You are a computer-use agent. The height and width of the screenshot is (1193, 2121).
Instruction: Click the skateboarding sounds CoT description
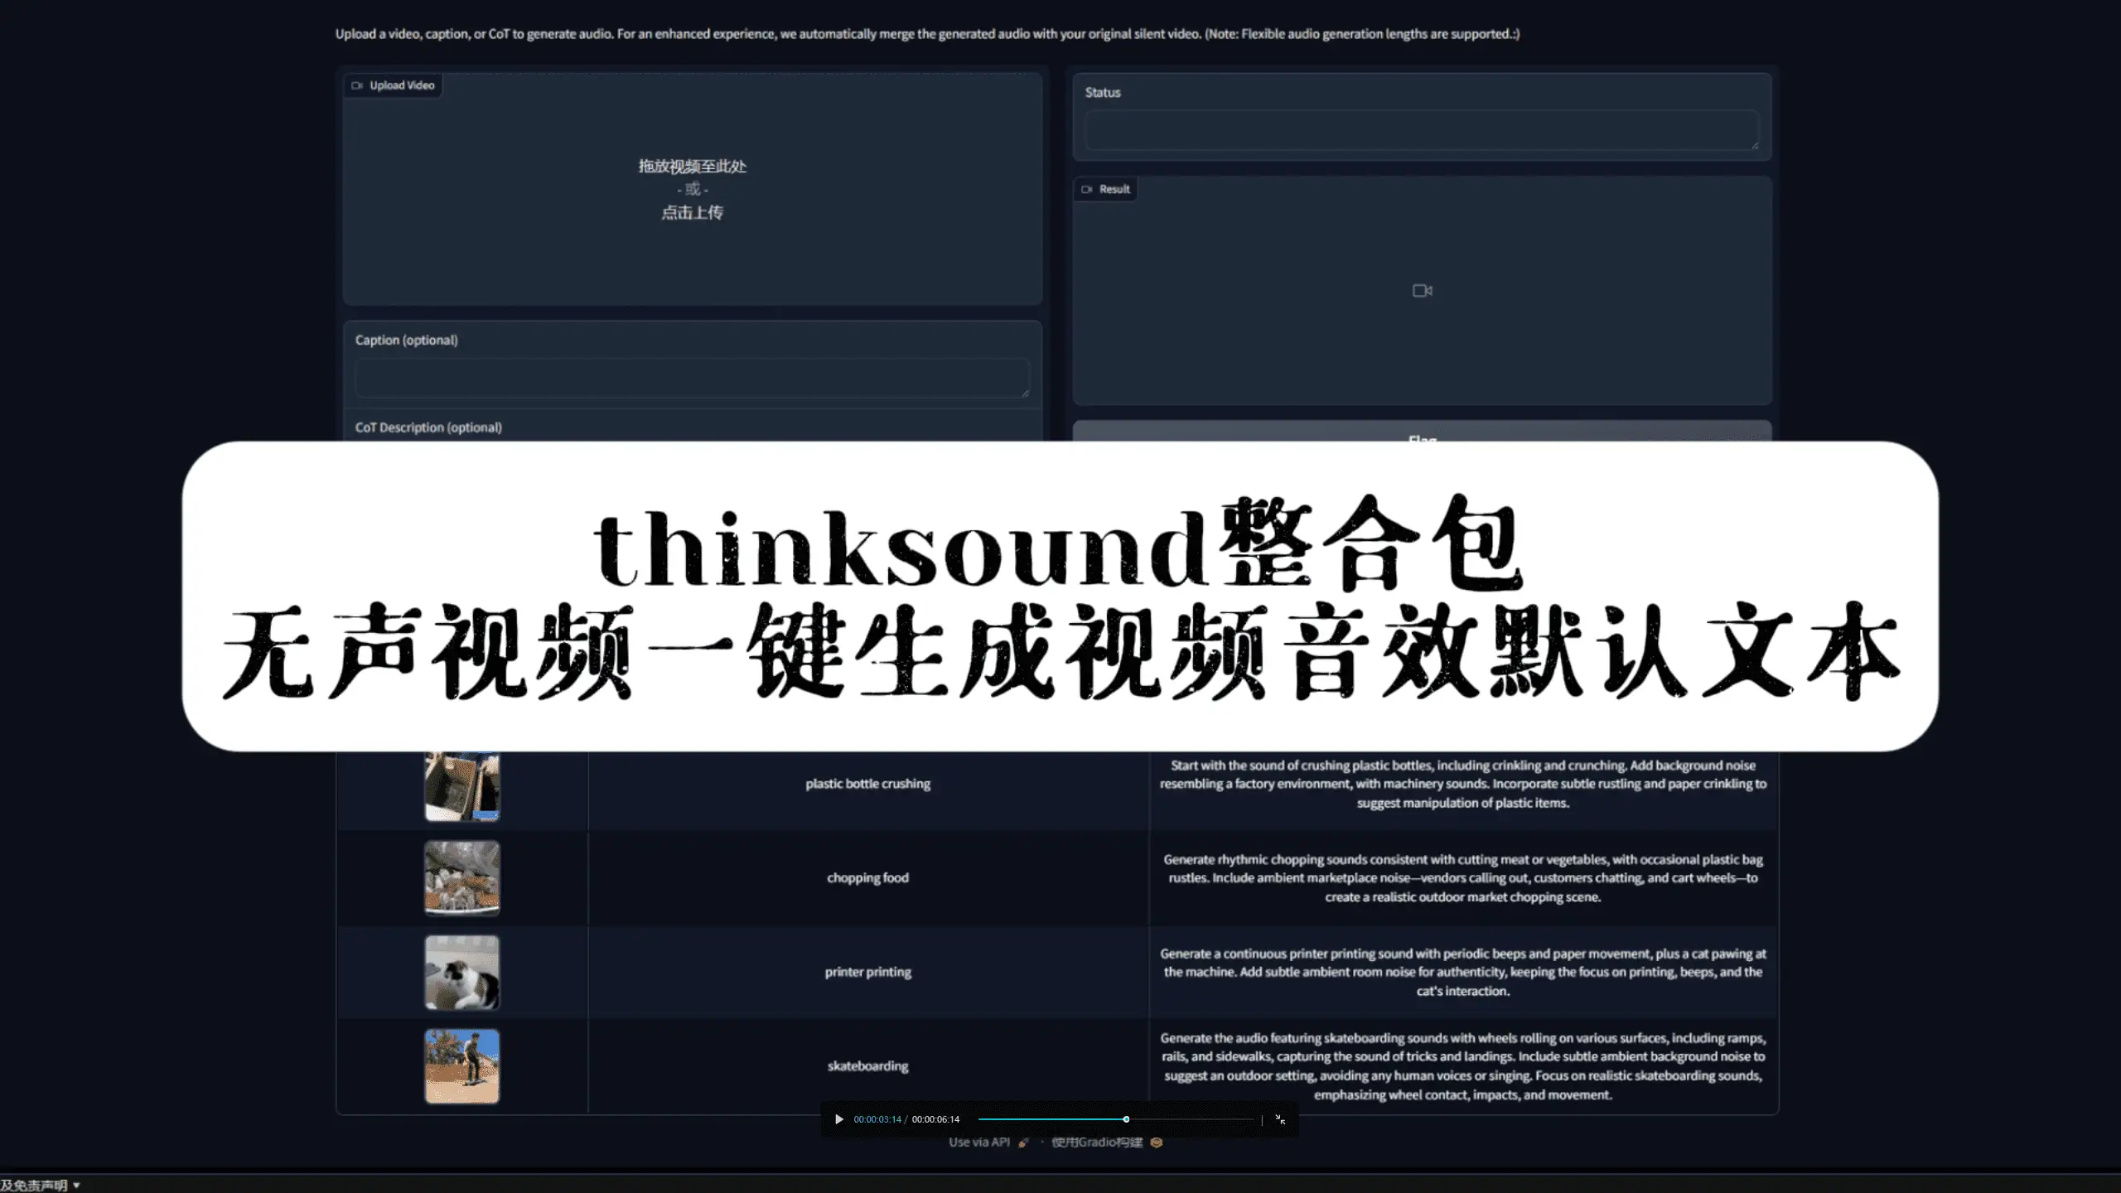pos(1463,1066)
